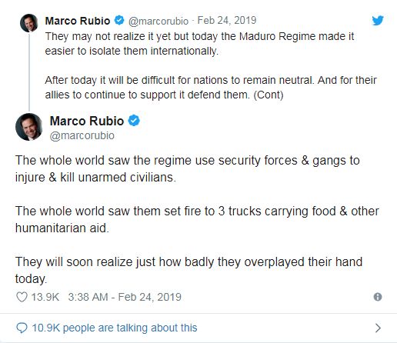This screenshot has height=343, width=397.
Task: Click the thread line connecting the tweets
Action: coord(29,72)
